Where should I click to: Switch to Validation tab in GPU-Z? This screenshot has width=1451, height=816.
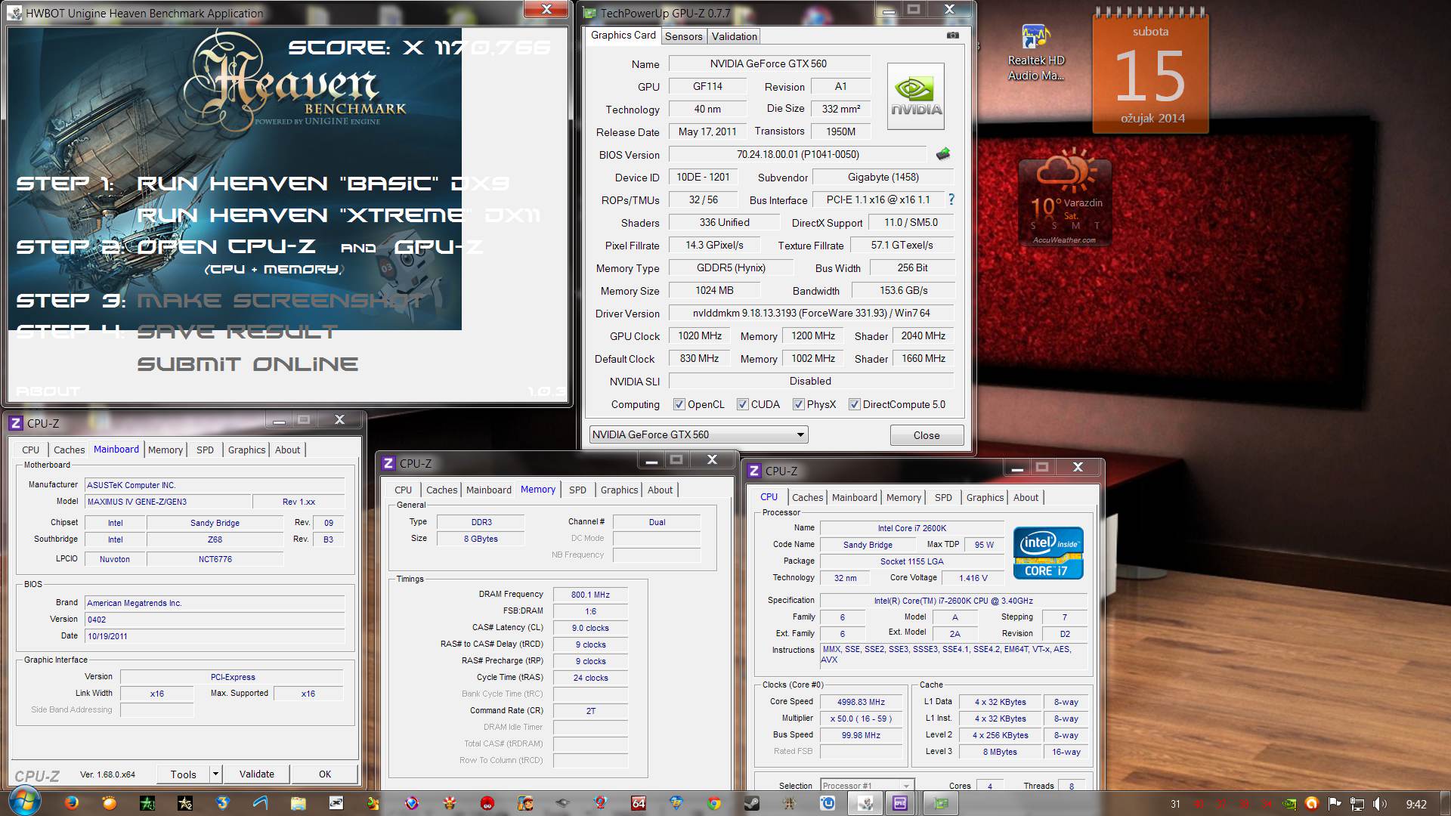pos(734,36)
